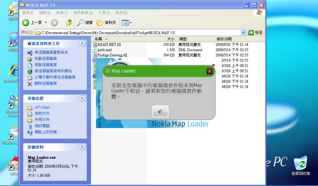Open 我的文件 in Other Places
Screen dimensions: 318x186
(x=42, y=114)
